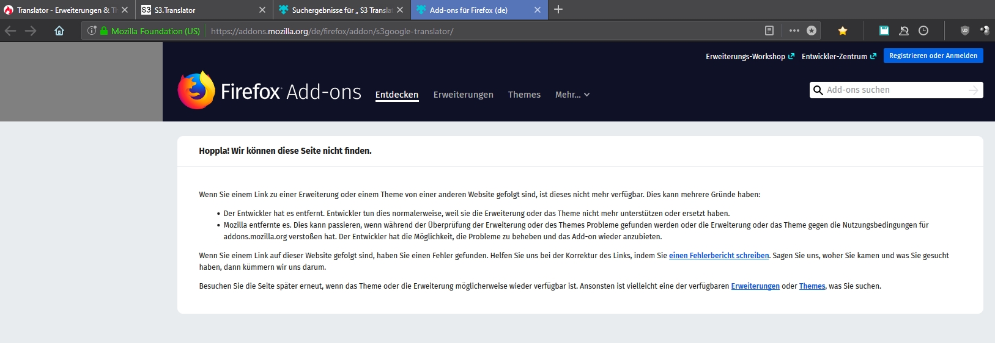The width and height of the screenshot is (995, 343).
Task: Click the yellow star bookmarks icon
Action: pos(843,31)
